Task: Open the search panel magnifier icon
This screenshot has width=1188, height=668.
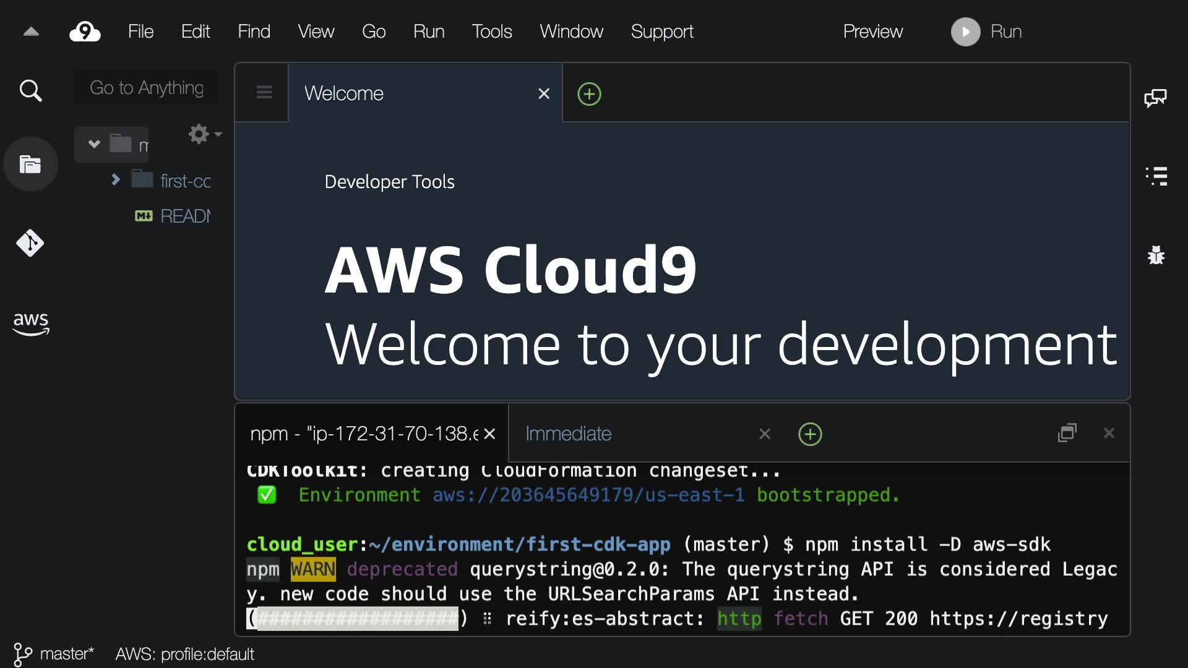Action: pyautogui.click(x=30, y=91)
